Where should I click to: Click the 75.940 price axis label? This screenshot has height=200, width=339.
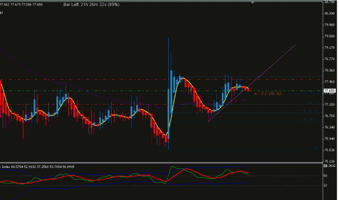click(329, 138)
